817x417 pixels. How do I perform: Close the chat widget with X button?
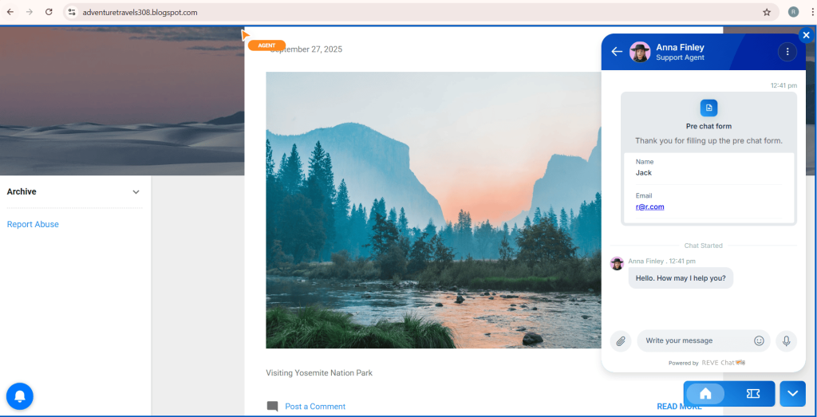806,35
